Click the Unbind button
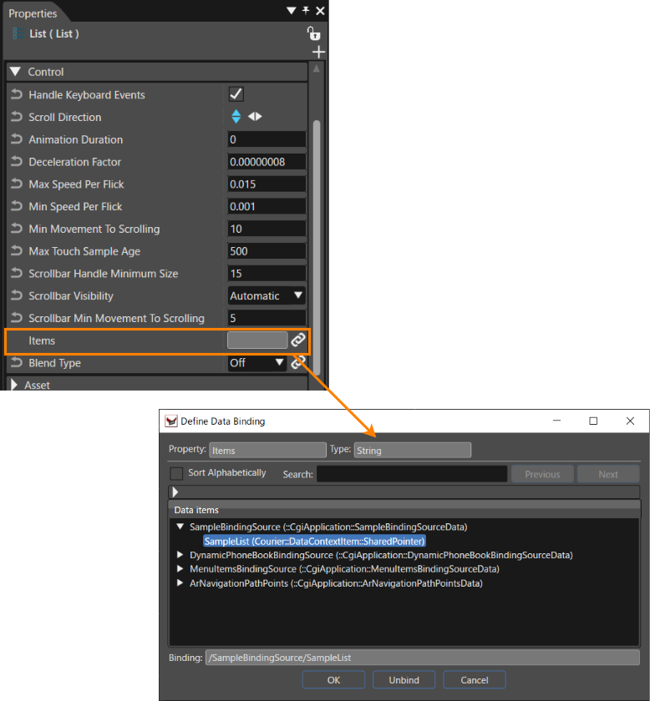Image resolution: width=650 pixels, height=701 pixels. 404,679
